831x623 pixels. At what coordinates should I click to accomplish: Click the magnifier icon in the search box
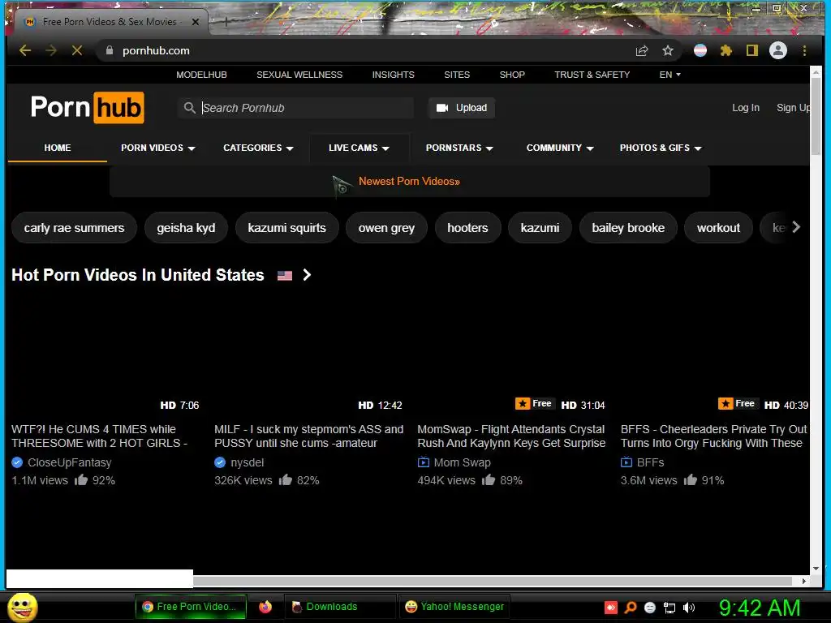[x=189, y=108]
